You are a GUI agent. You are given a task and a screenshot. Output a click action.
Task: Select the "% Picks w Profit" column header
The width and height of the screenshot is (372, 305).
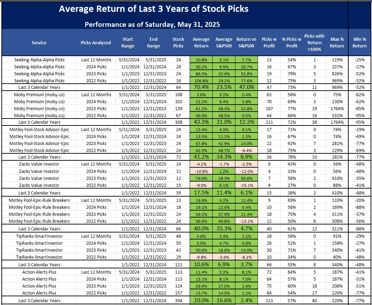(x=291, y=43)
